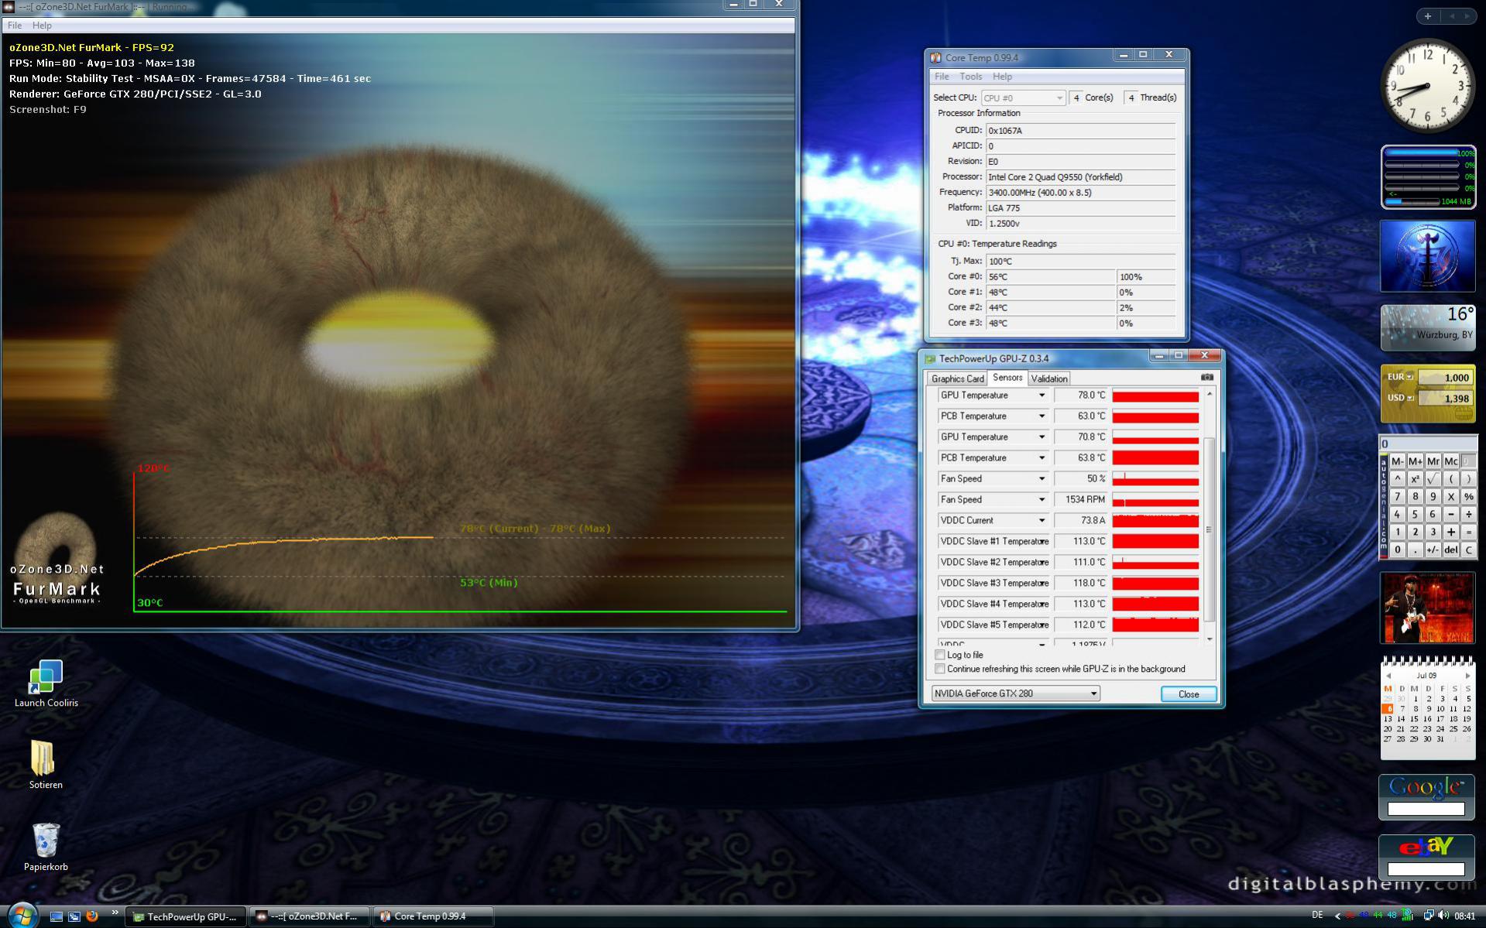This screenshot has height=928, width=1486.
Task: Open the USD currency selector dropdown
Action: click(1410, 398)
